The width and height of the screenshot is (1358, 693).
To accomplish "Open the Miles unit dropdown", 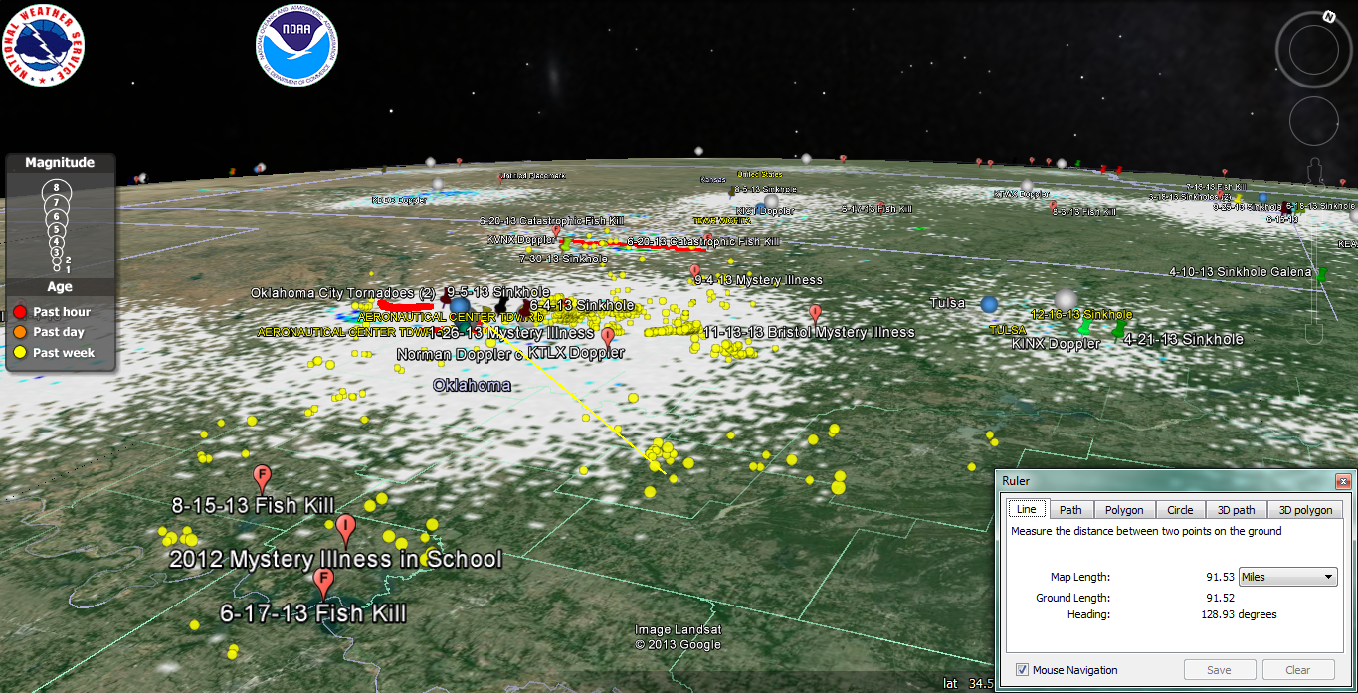I will [1287, 577].
